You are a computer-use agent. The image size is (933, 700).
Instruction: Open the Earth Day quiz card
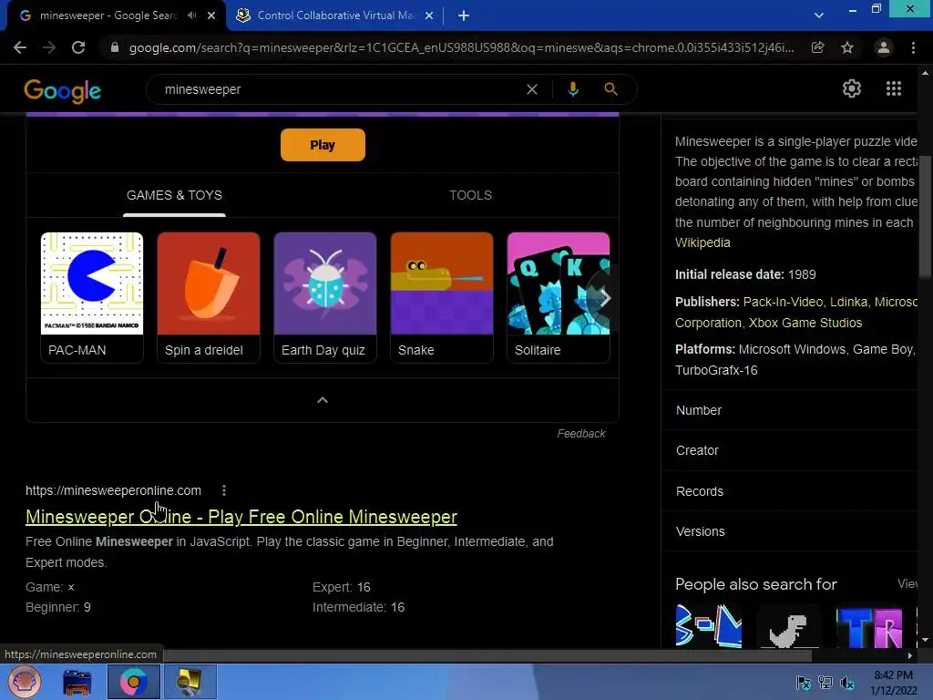(325, 297)
